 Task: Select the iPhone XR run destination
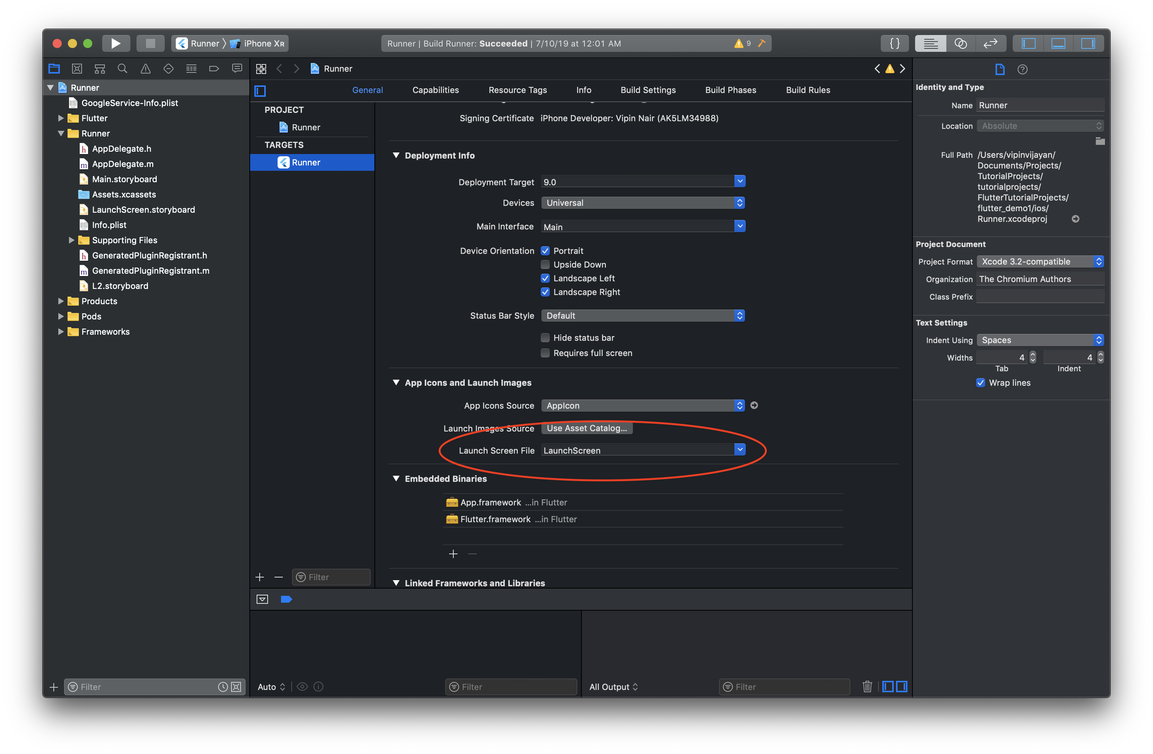tap(258, 43)
